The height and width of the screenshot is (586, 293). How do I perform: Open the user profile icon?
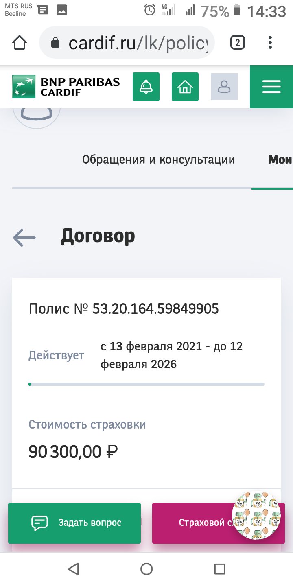[224, 87]
